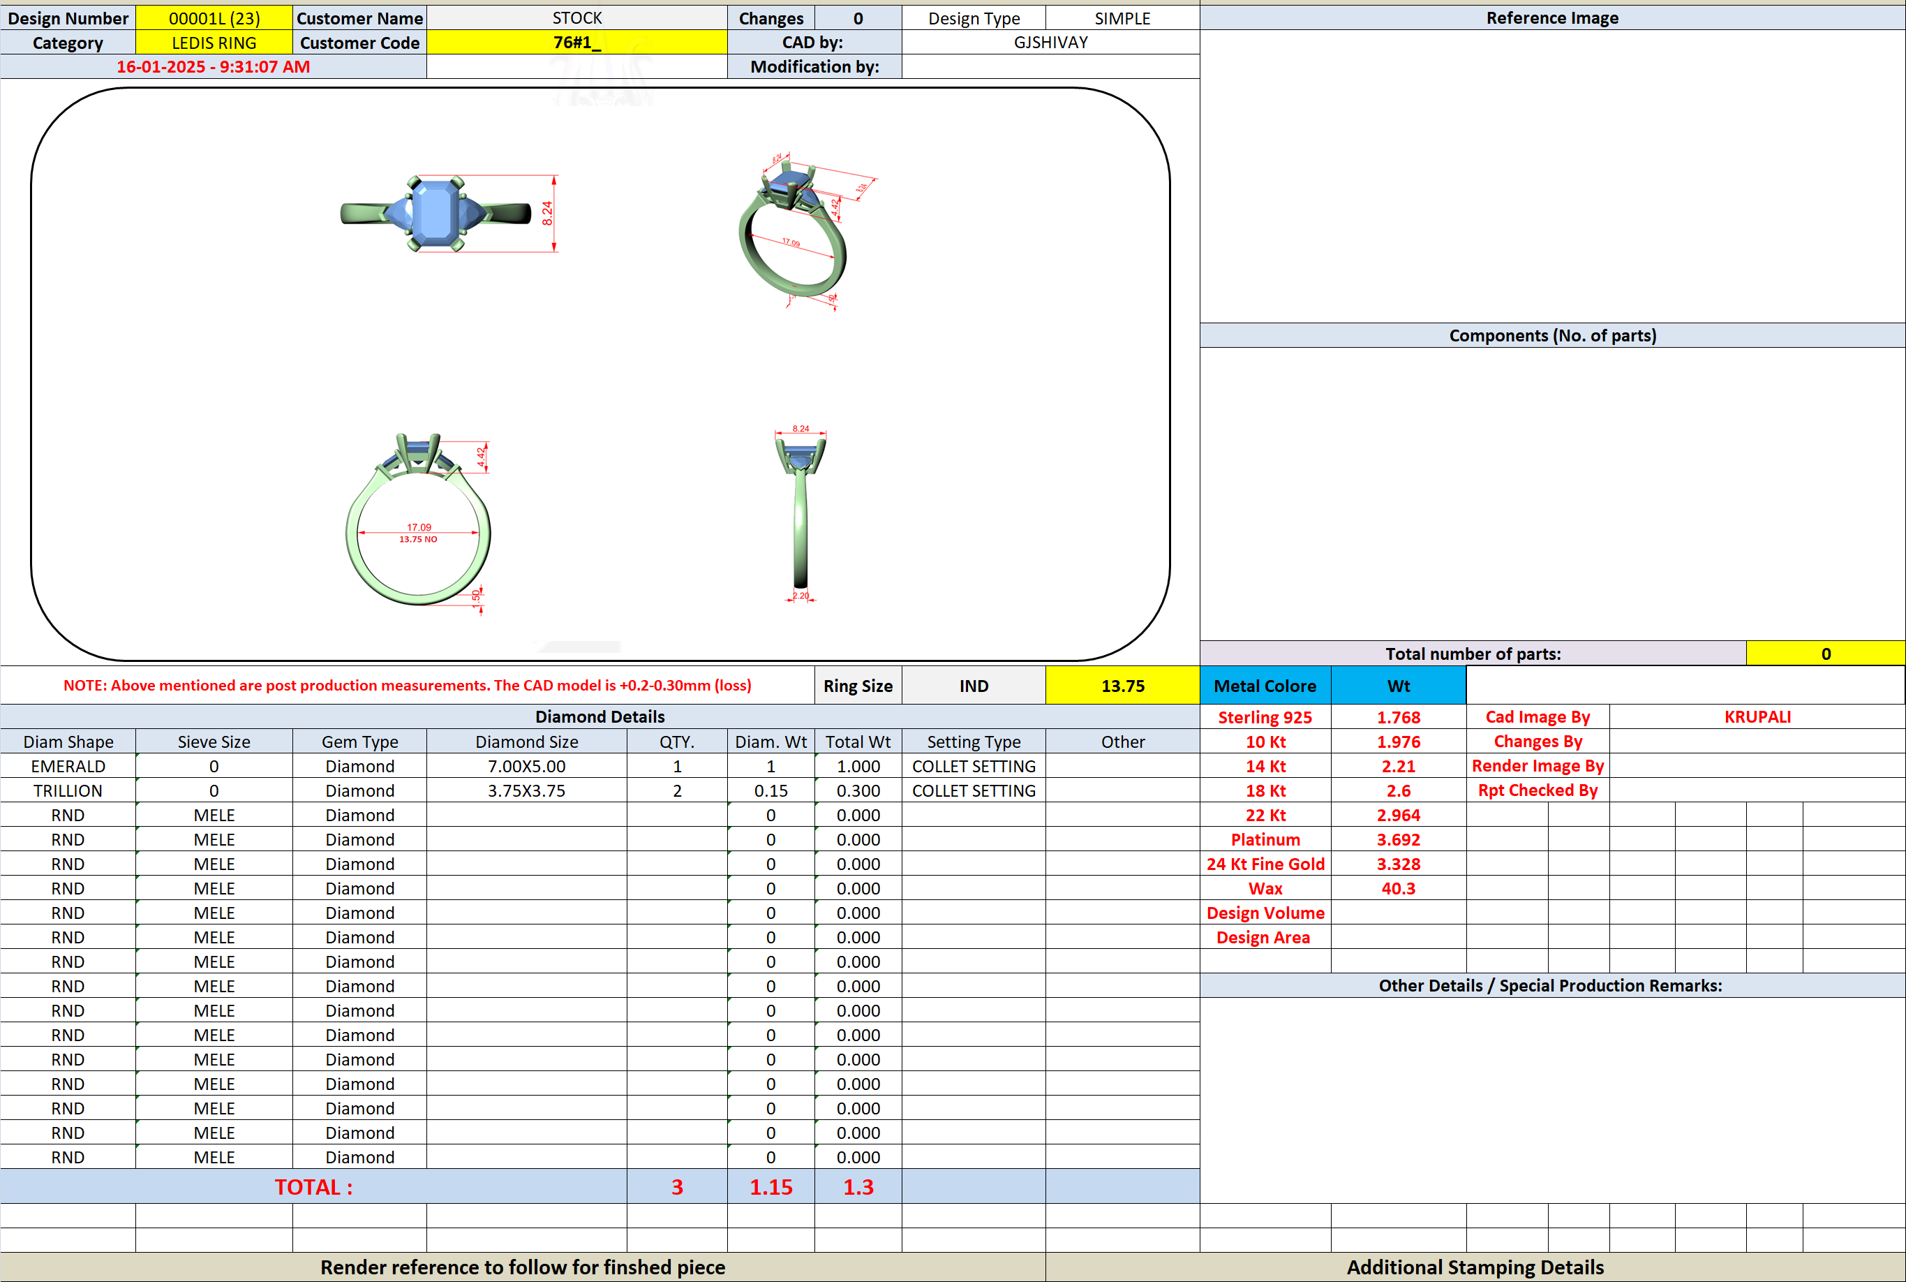Select the total diam weight 1.15
1906x1282 pixels.
[x=771, y=1187]
